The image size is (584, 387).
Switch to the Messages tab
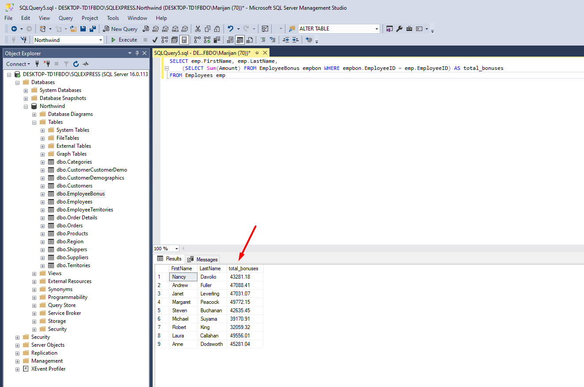pyautogui.click(x=203, y=259)
